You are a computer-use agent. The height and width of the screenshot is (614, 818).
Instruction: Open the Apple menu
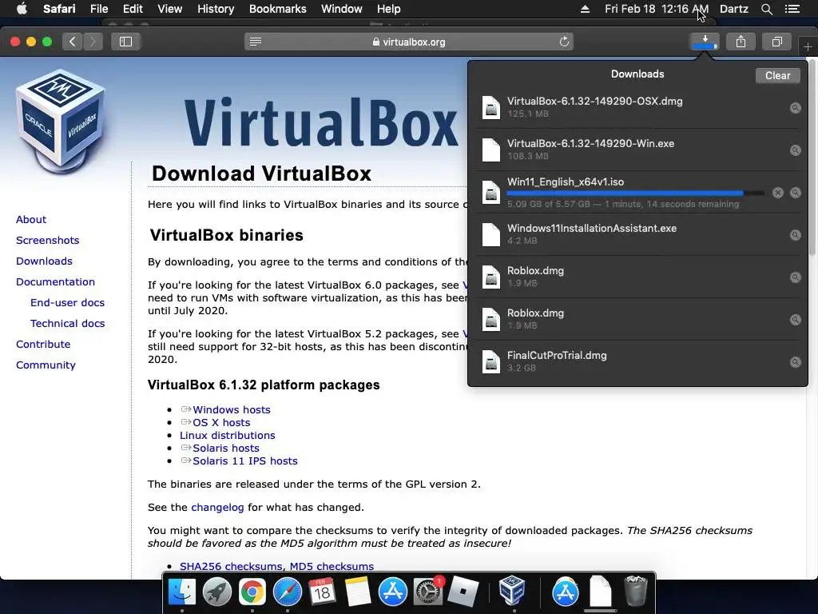point(22,9)
